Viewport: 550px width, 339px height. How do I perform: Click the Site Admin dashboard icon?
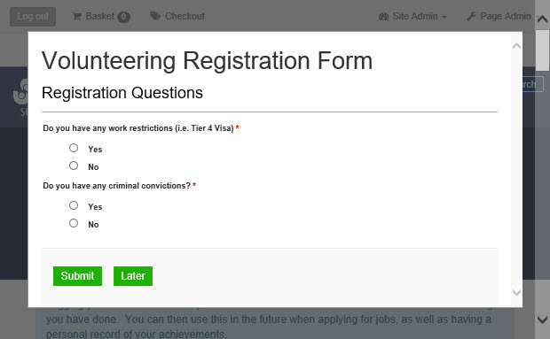(x=383, y=17)
